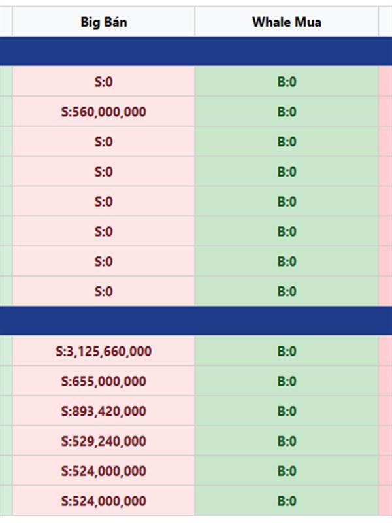Click Whale Mua B:0 beside S:560,000,000

click(286, 112)
